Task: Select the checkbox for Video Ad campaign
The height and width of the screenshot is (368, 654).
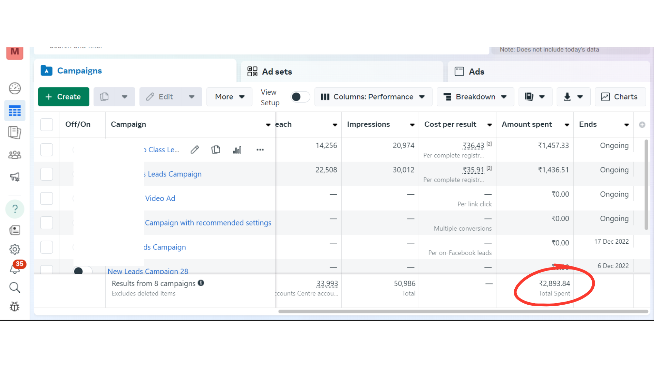Action: tap(47, 198)
